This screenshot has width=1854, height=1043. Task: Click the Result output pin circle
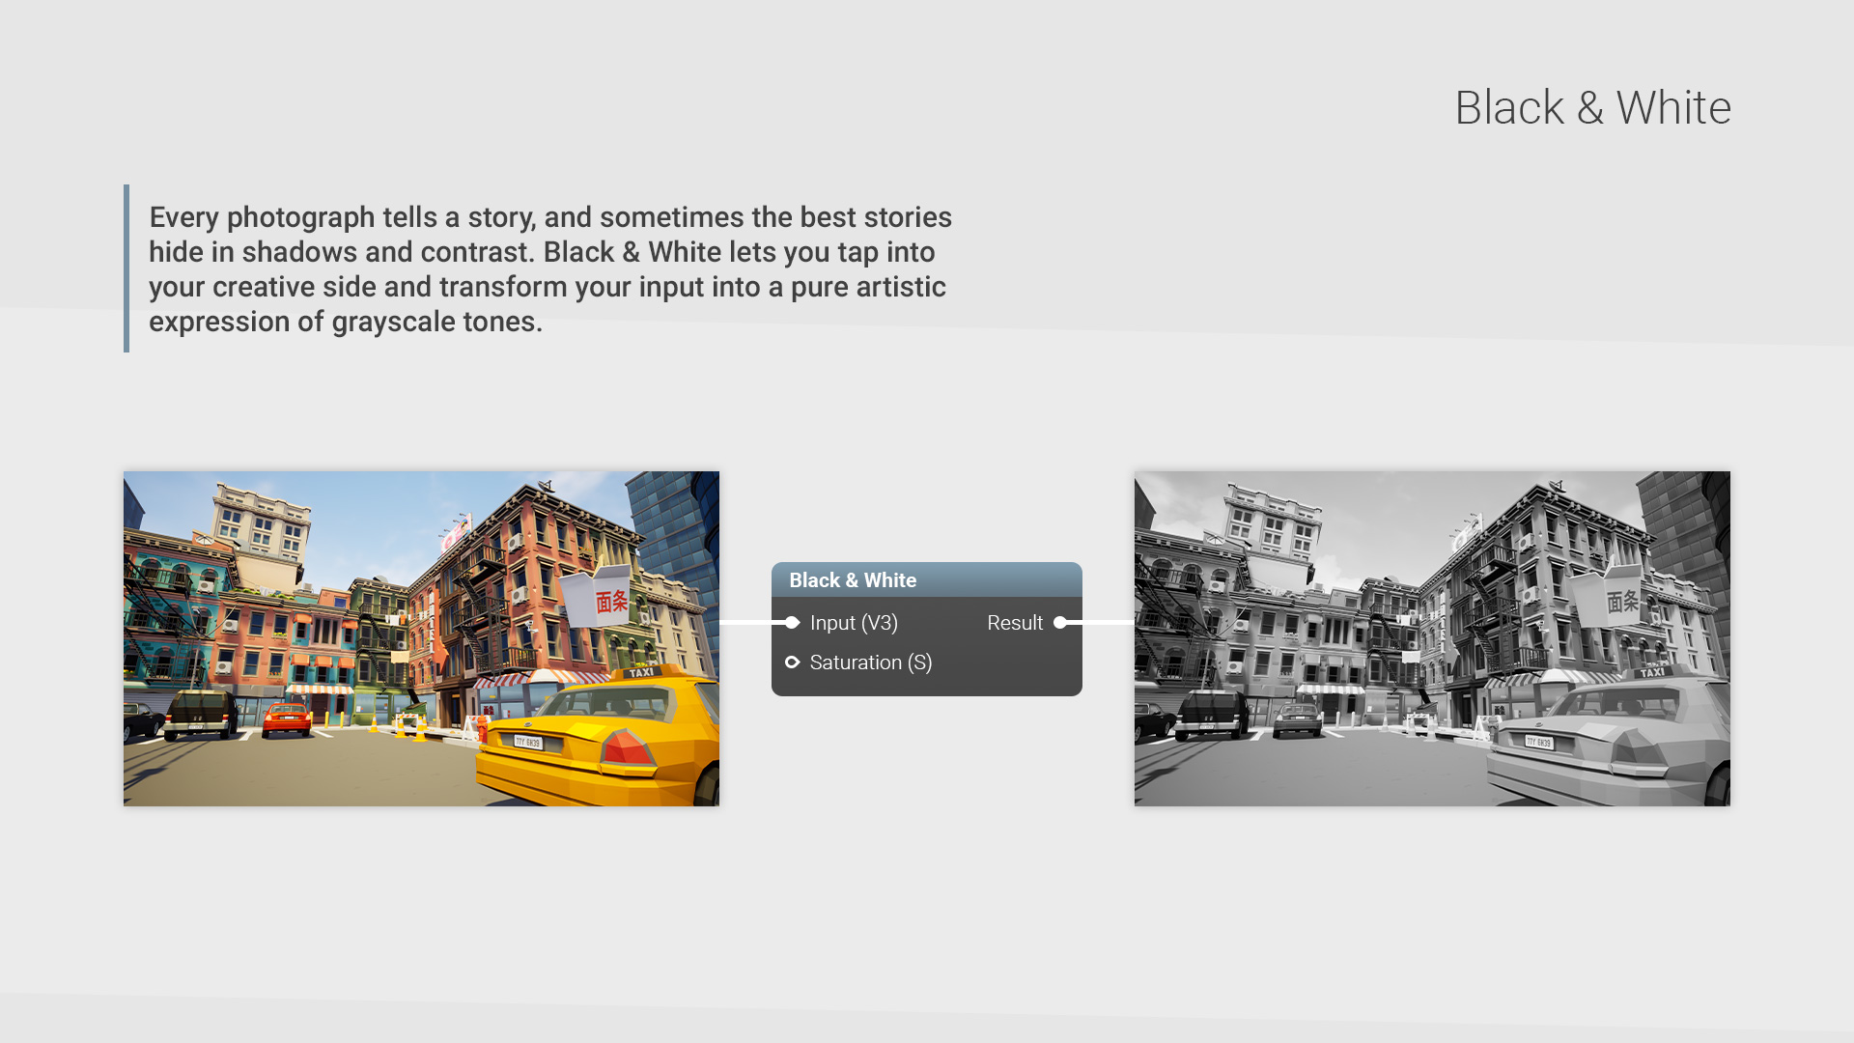1060,623
